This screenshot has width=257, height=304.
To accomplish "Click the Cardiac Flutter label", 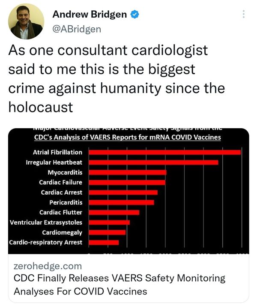I will pos(61,212).
